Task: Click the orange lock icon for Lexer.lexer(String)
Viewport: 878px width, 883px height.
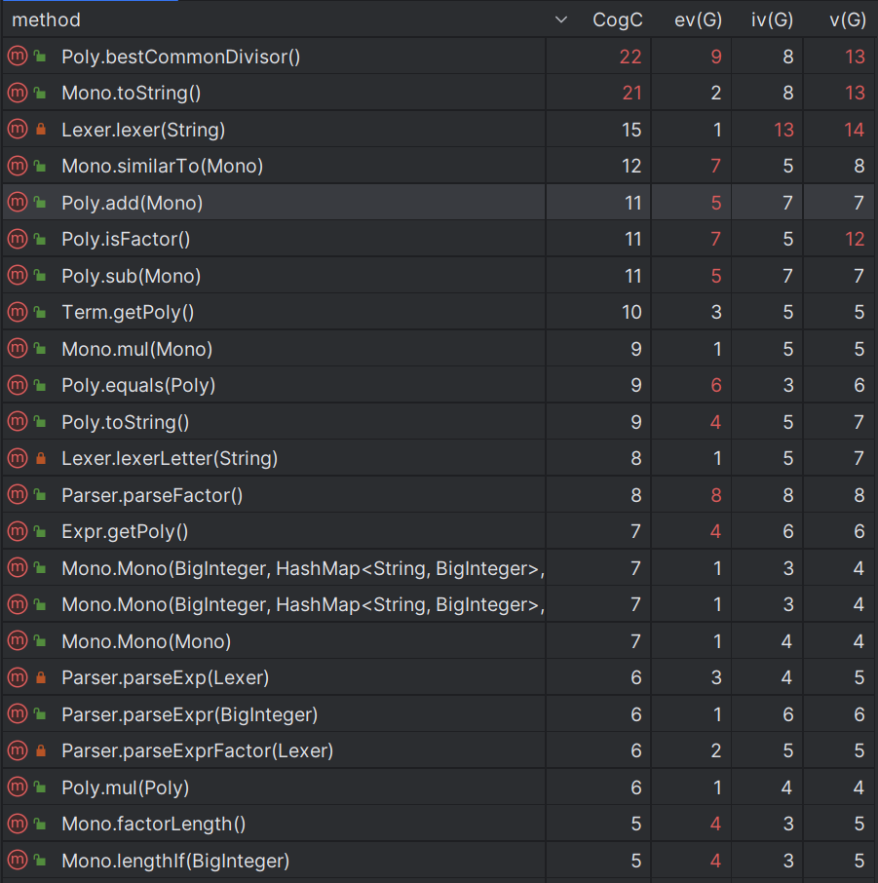Action: click(41, 130)
